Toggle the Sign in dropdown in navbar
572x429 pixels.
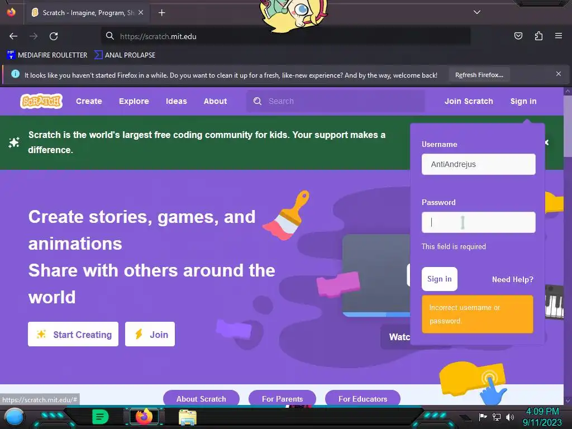click(523, 101)
